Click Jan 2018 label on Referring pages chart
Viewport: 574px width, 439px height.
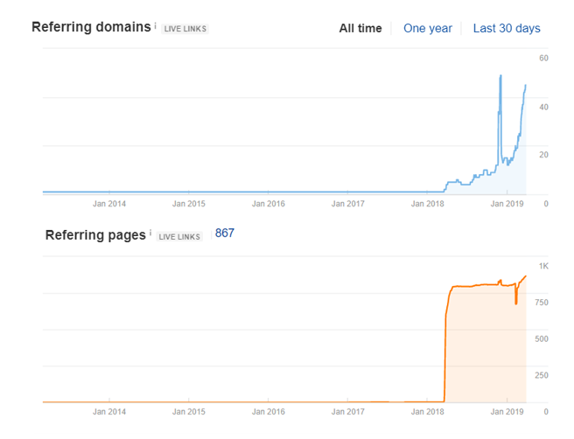point(427,412)
